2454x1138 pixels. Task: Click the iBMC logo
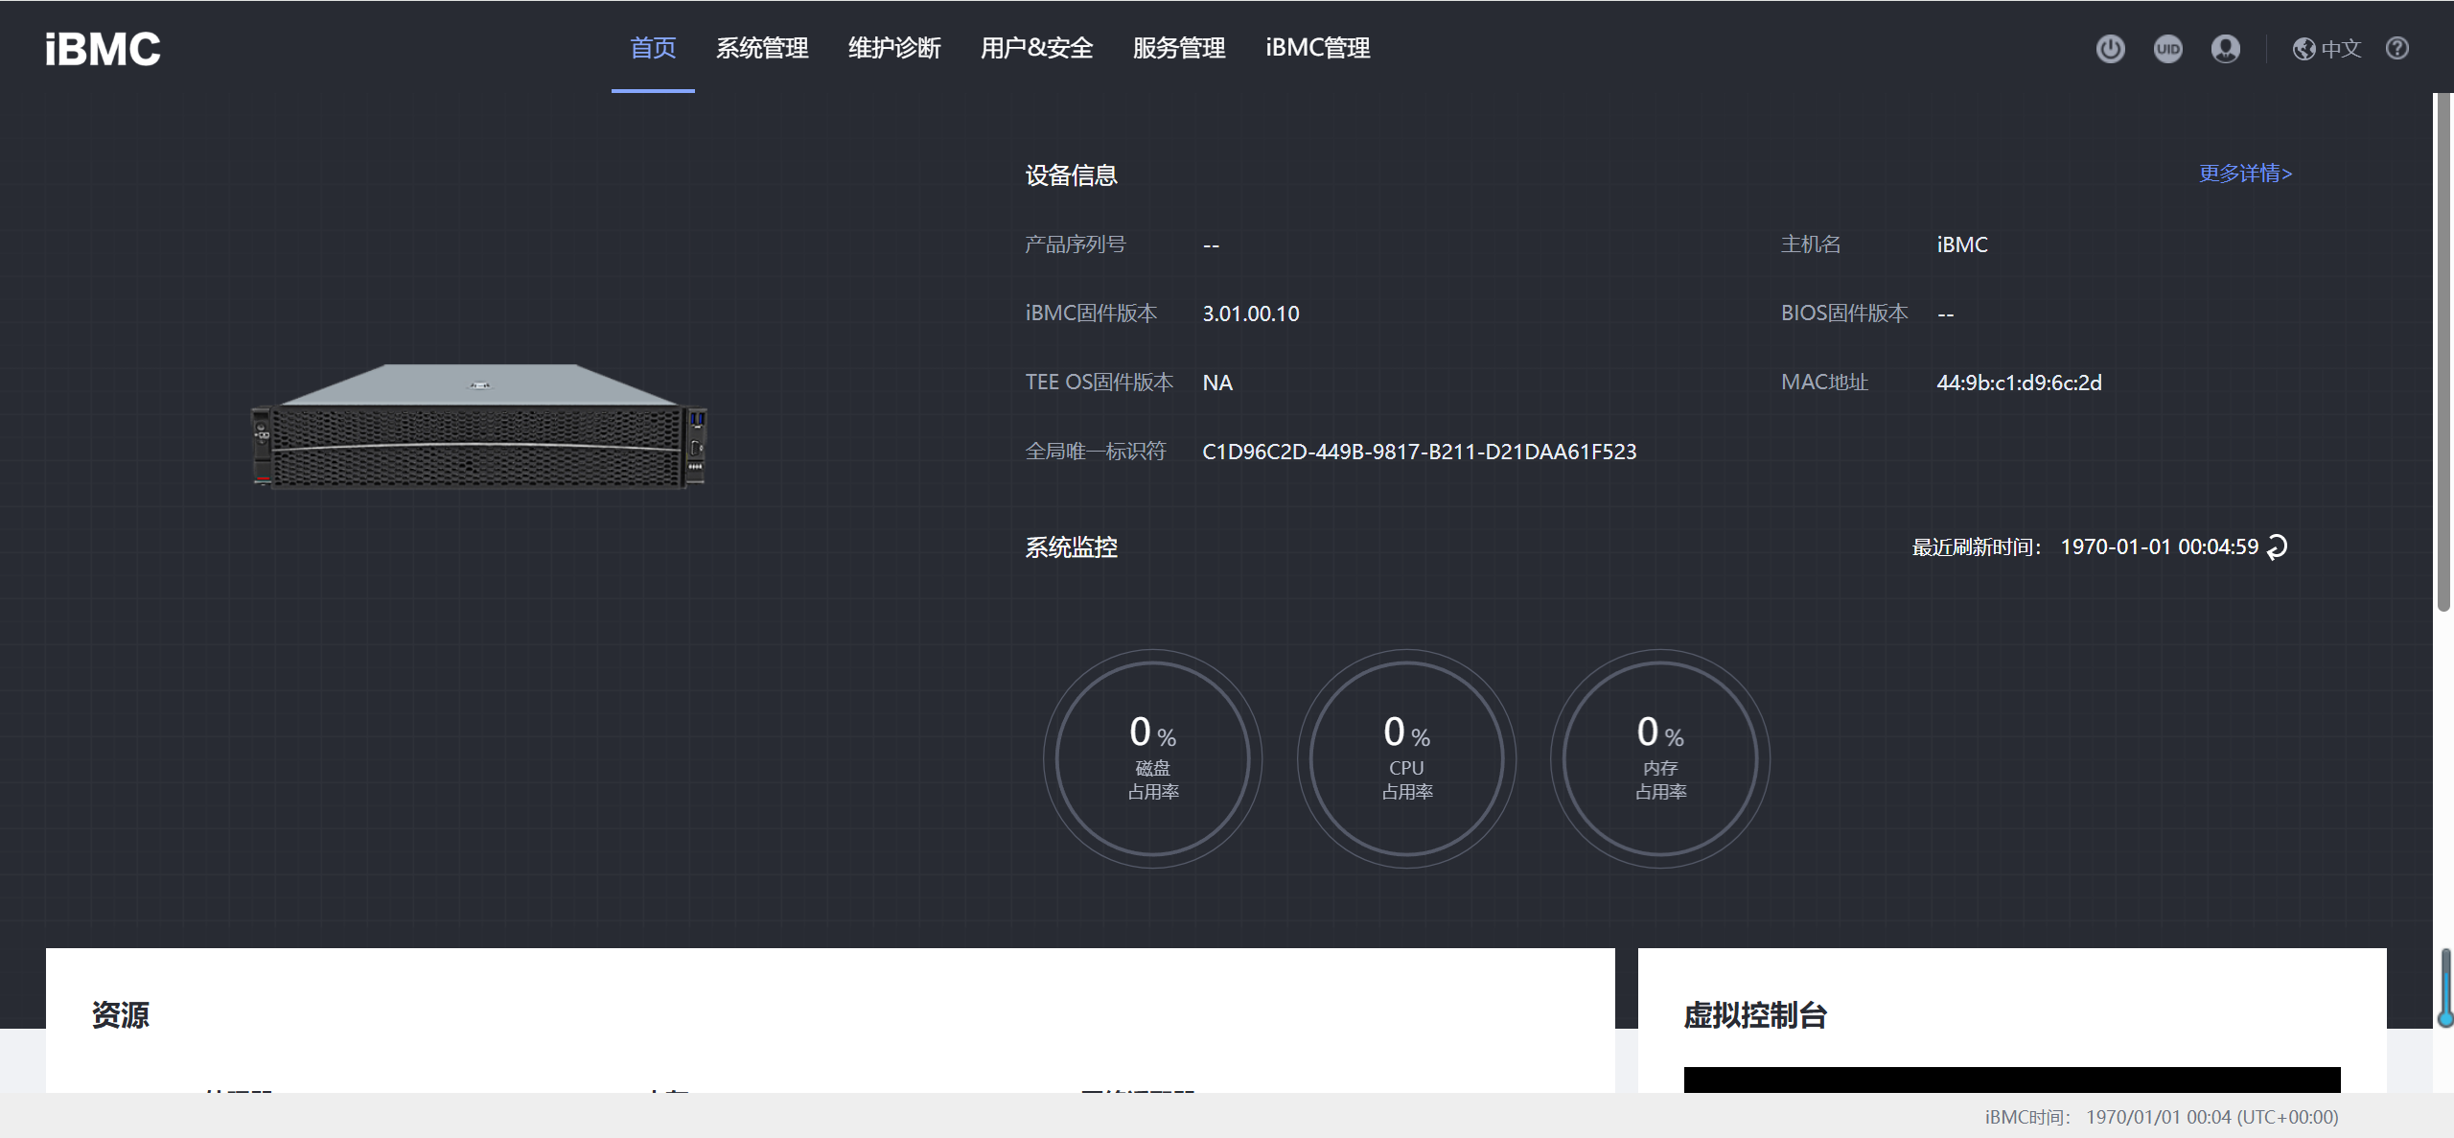click(103, 49)
